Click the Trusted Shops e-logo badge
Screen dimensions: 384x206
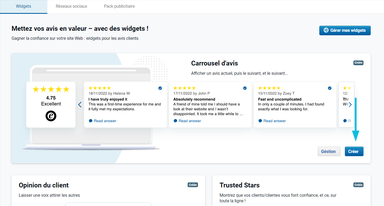tap(51, 116)
